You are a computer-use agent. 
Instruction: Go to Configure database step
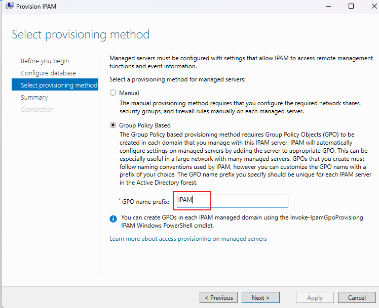[x=48, y=73]
